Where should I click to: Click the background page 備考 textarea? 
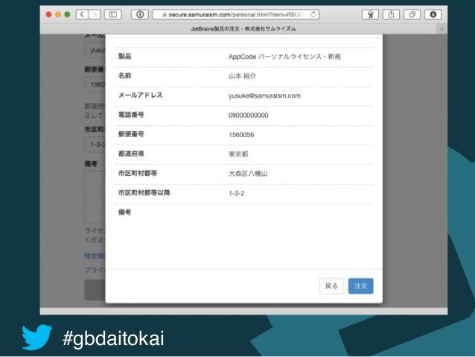point(95,198)
